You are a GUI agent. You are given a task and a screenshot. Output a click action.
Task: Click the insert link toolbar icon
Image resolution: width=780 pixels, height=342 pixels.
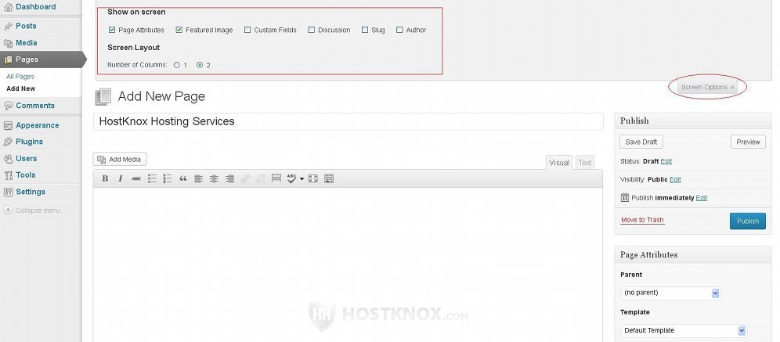(x=245, y=178)
